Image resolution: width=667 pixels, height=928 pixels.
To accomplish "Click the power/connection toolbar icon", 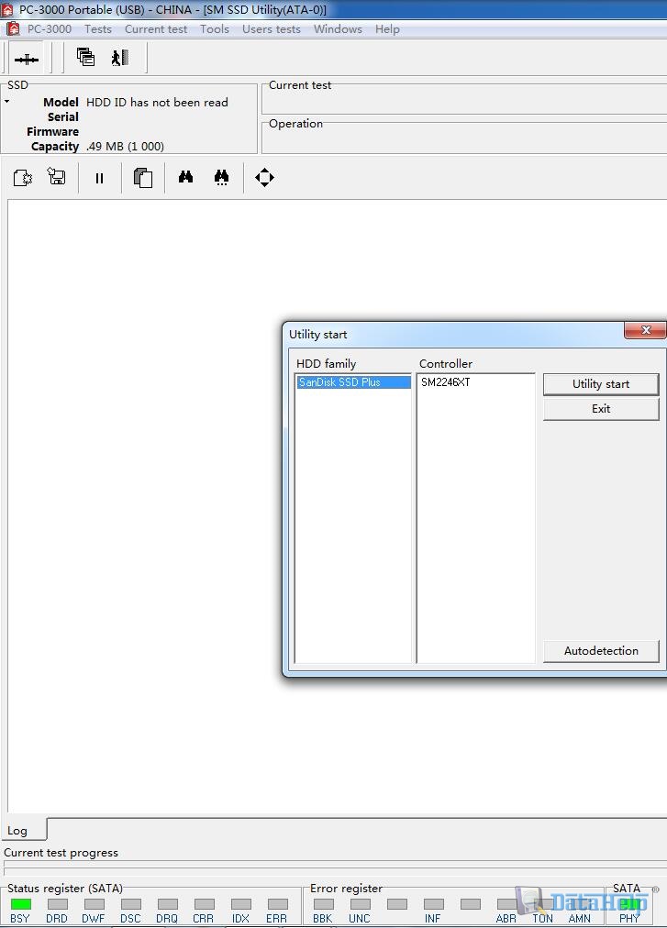I will tap(26, 60).
